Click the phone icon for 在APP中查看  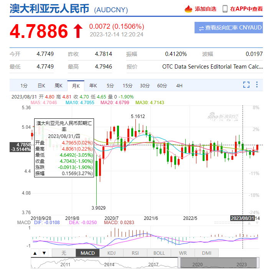pos(224,9)
